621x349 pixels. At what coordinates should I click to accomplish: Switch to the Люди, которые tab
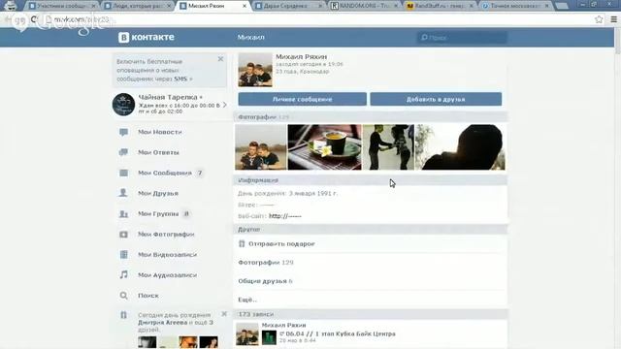pyautogui.click(x=138, y=6)
